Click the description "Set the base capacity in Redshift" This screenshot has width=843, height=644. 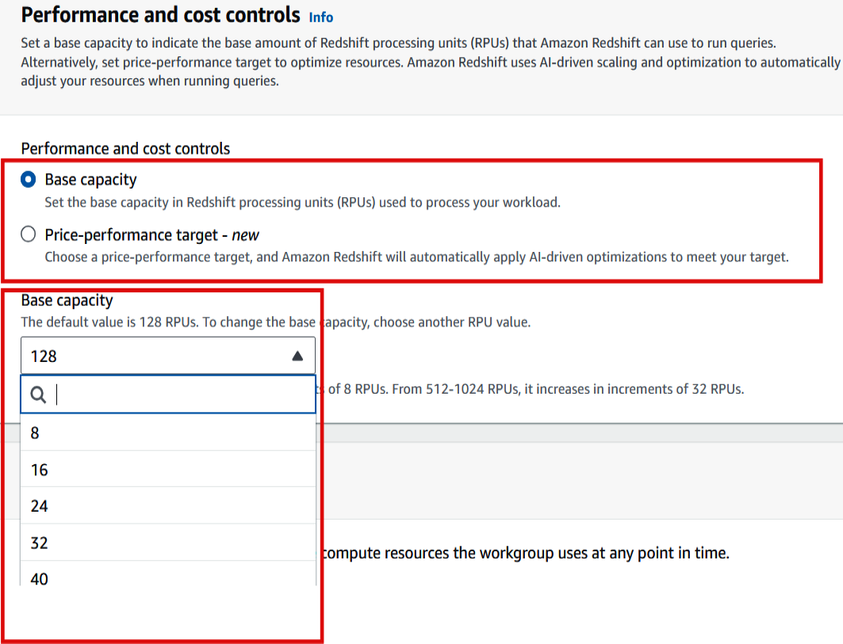coord(302,202)
